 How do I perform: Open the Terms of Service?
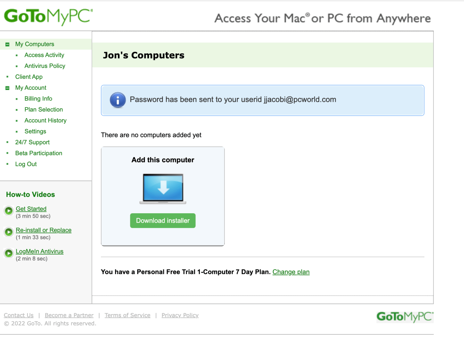[127, 315]
